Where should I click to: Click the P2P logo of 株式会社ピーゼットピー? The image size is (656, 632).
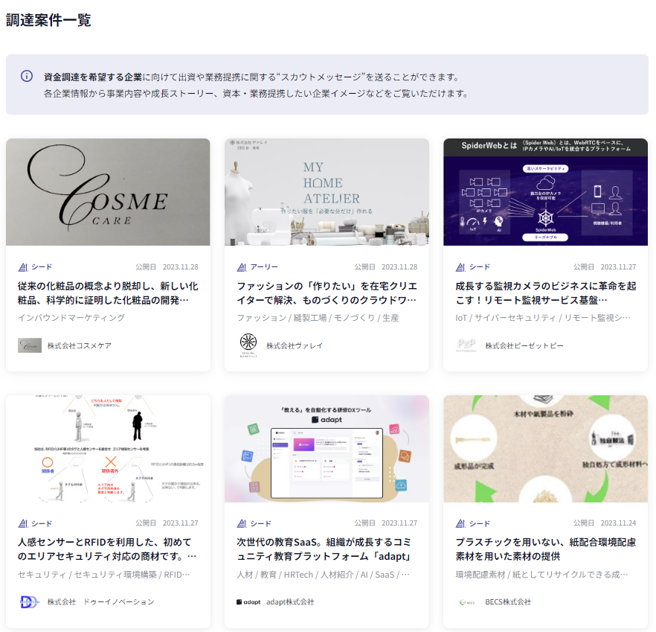[x=466, y=345]
